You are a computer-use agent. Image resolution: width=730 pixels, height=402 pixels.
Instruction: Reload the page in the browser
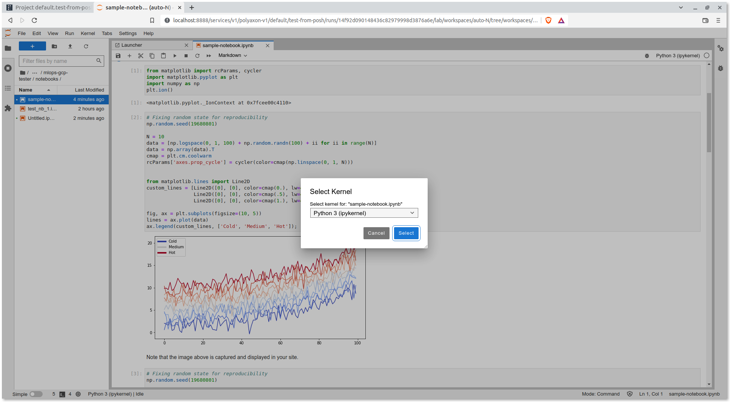pyautogui.click(x=34, y=20)
